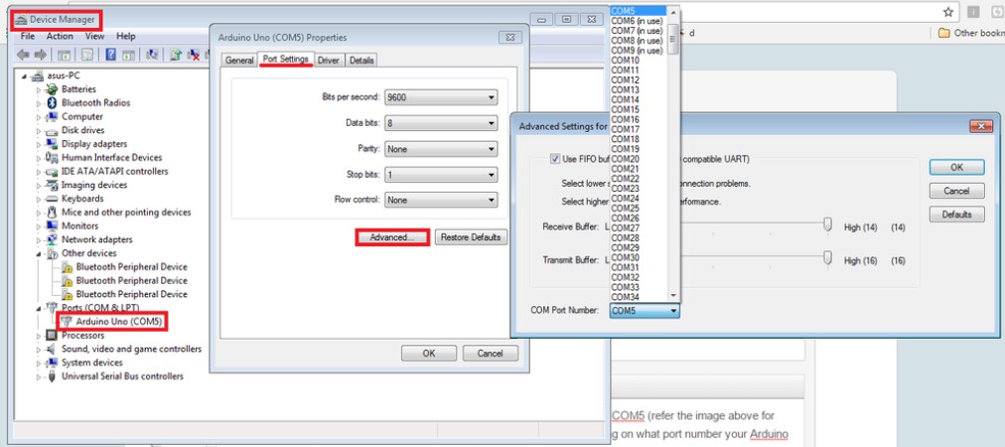Toggle the Use FIFO buffers checkbox
This screenshot has width=1005, height=447.
point(555,159)
